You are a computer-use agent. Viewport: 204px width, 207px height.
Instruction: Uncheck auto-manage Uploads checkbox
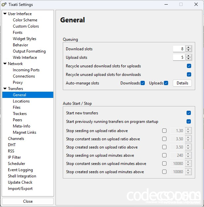(x=166, y=83)
